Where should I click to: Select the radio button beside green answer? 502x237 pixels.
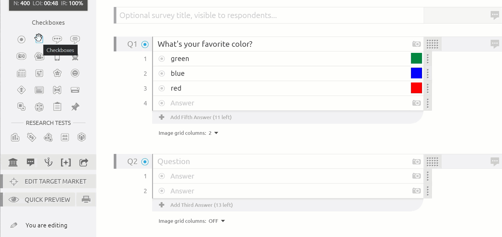(162, 59)
